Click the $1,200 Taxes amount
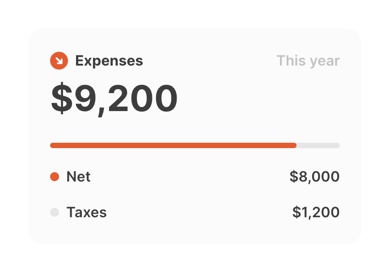This screenshot has height=273, width=390. (316, 212)
